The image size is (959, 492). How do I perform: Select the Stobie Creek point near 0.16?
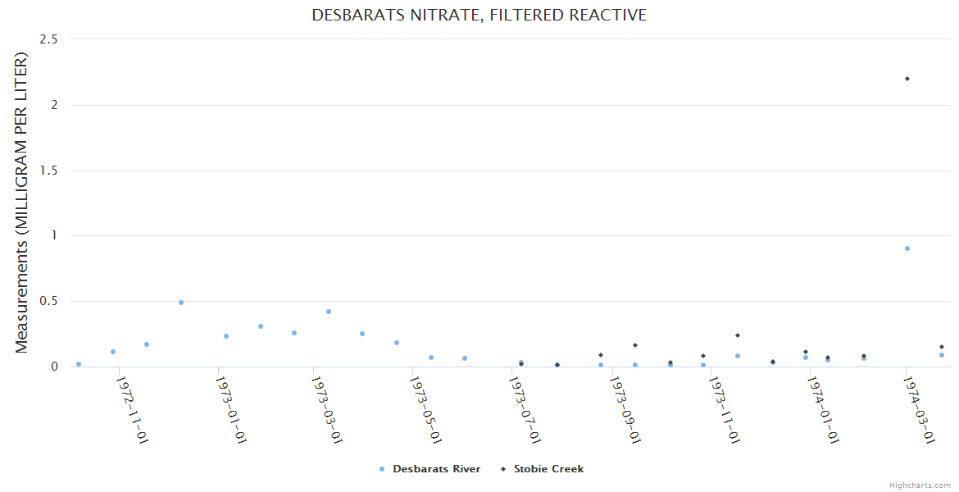635,345
